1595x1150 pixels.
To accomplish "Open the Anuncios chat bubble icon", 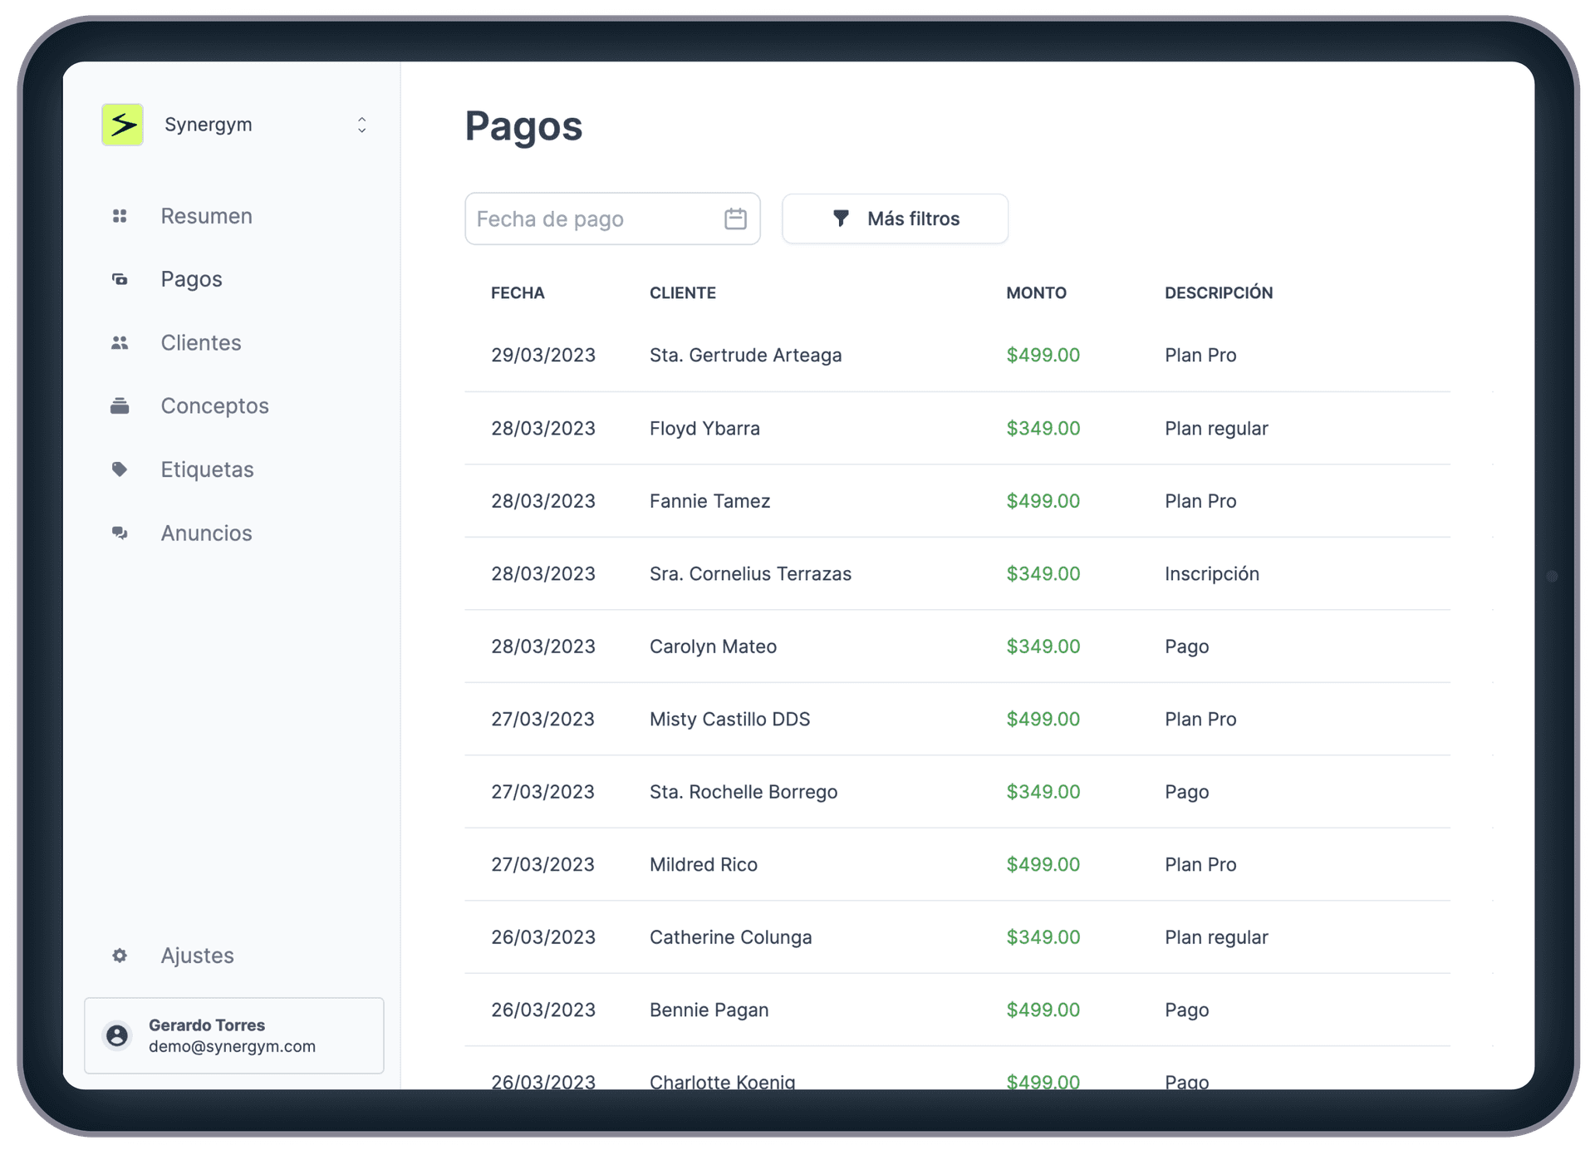I will (120, 533).
